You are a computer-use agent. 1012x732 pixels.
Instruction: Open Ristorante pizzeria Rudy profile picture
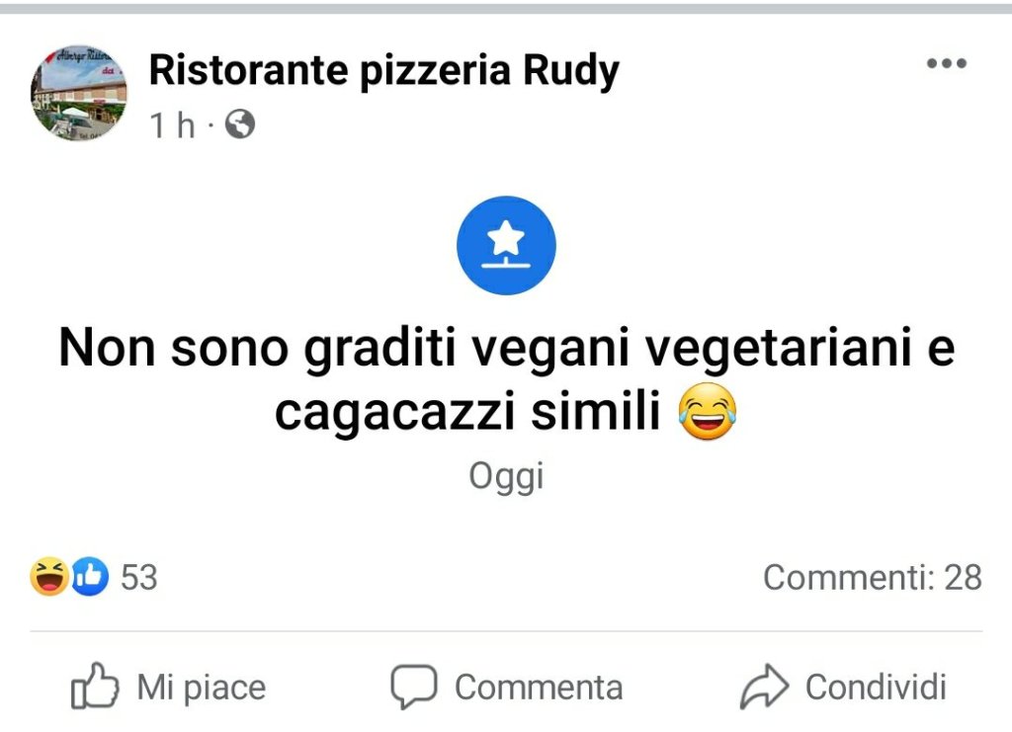coord(79,92)
